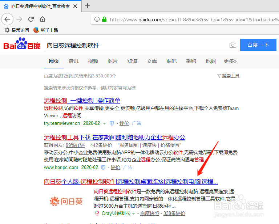The width and height of the screenshot is (279, 224).
Task: Reload the page with refresh icon
Action: [31, 19]
